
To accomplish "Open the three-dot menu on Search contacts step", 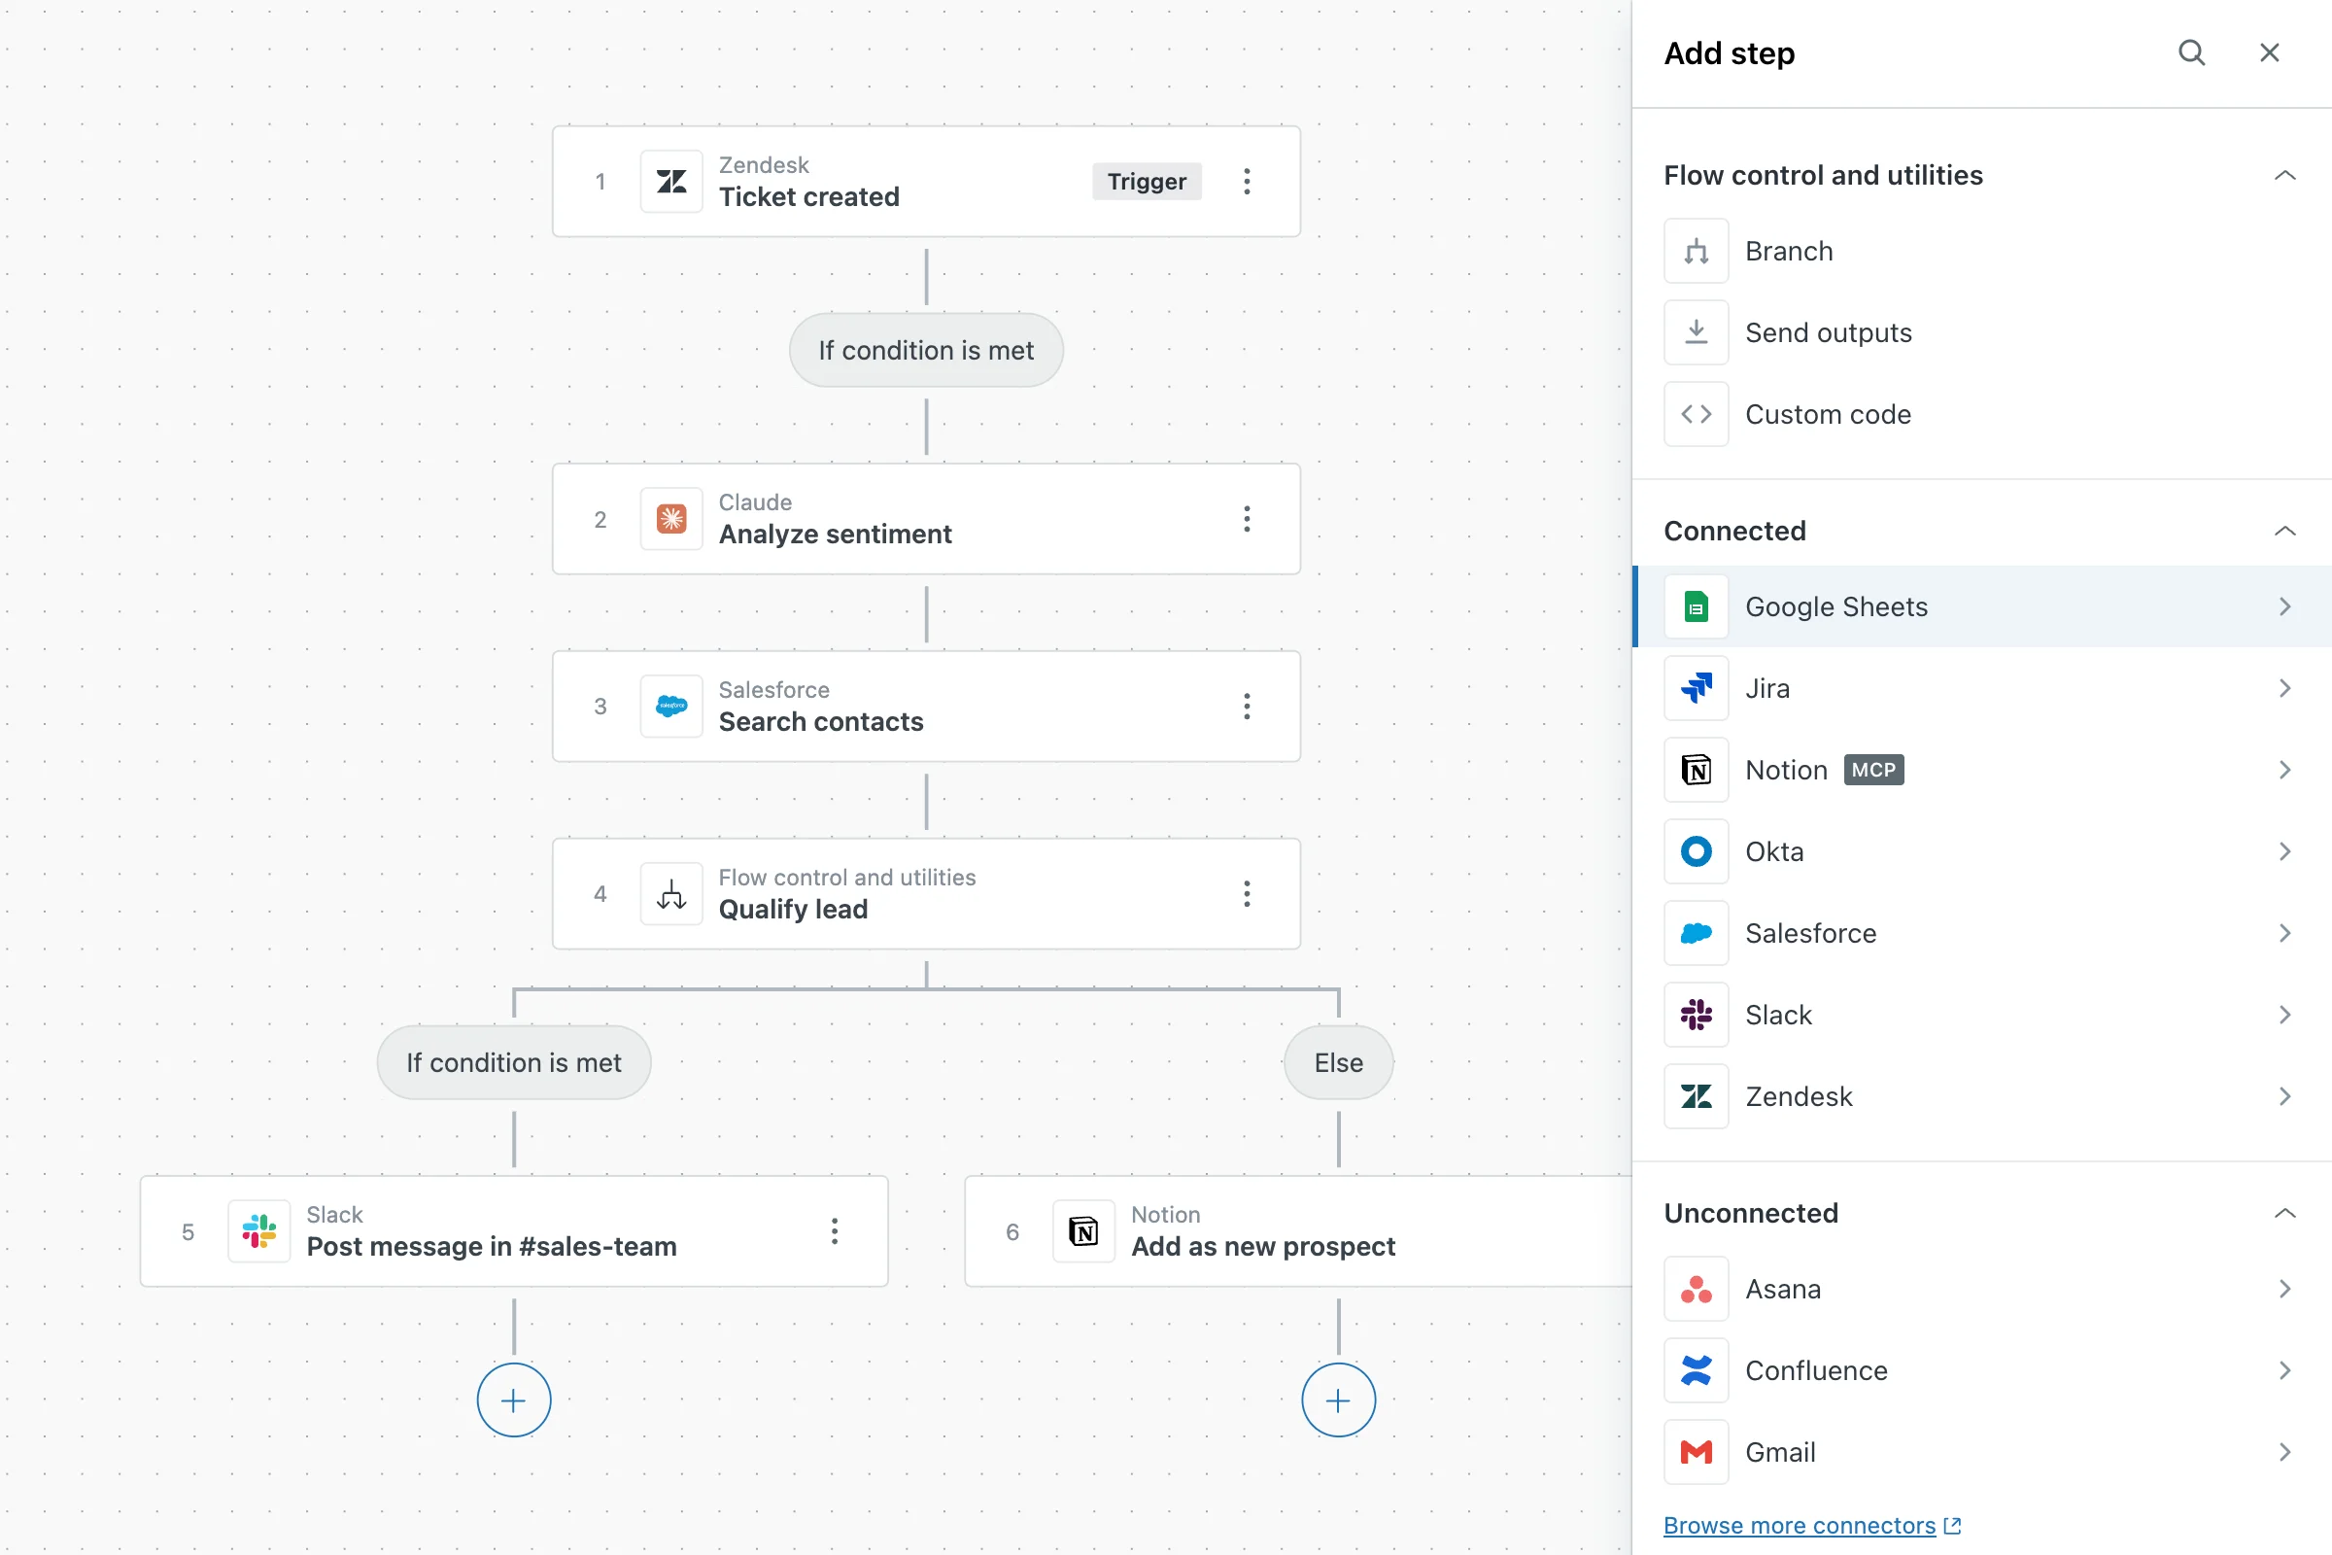I will click(x=1247, y=707).
